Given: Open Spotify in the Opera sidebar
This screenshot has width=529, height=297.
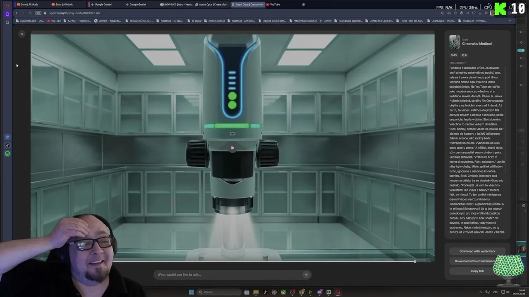Looking at the screenshot, I should (7, 153).
